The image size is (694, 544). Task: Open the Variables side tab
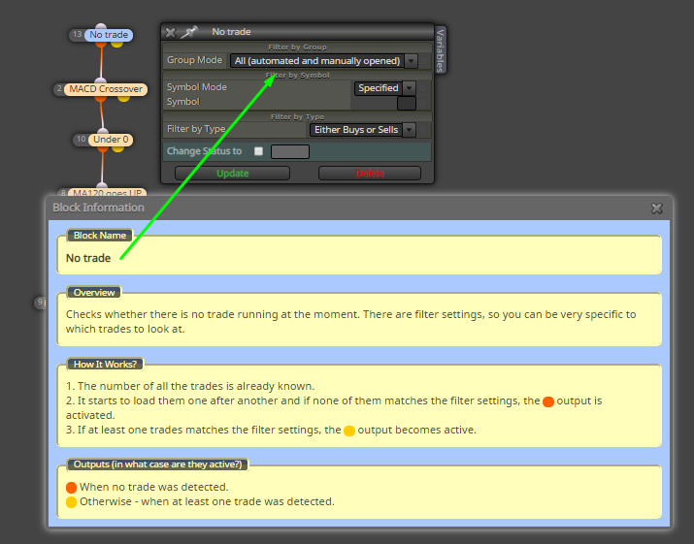(x=440, y=50)
